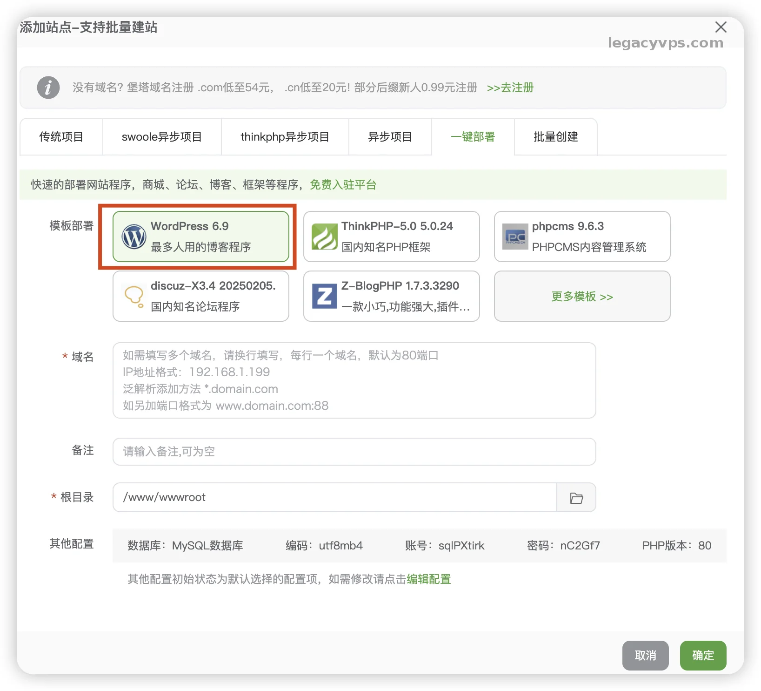The image size is (761, 691).
Task: Switch to the 传统项目 tab
Action: (61, 137)
